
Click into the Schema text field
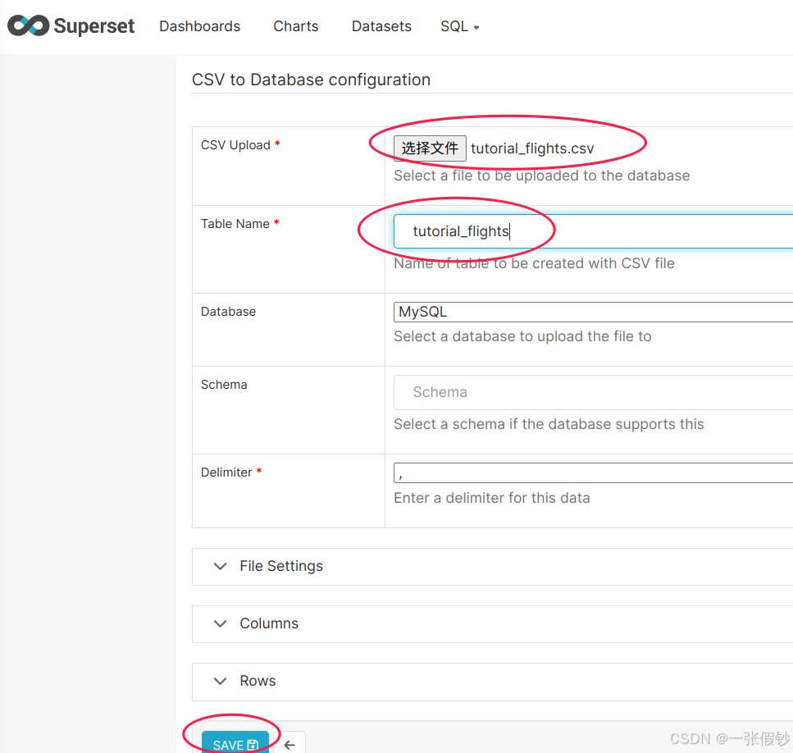click(592, 392)
